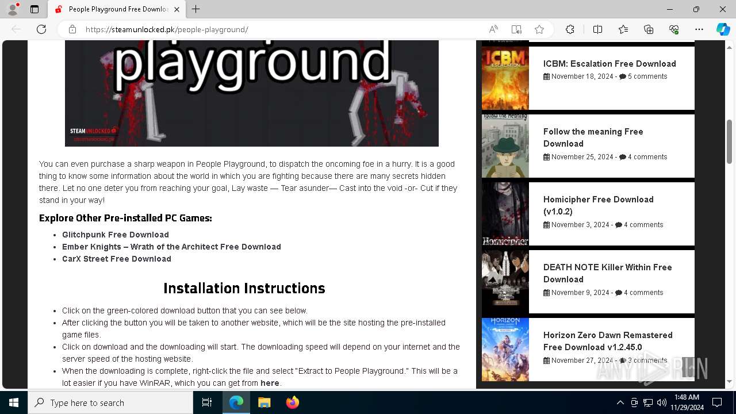Follow the WinRAR 'here' link

point(270,383)
